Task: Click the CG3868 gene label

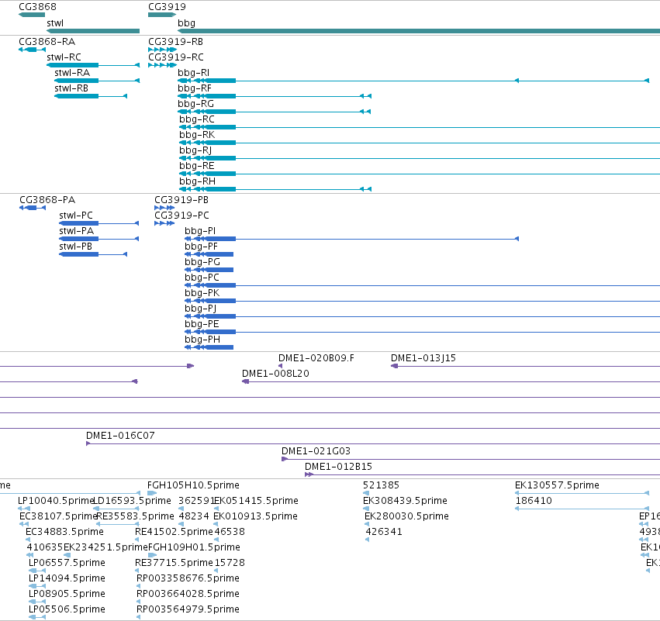Action: tap(37, 7)
